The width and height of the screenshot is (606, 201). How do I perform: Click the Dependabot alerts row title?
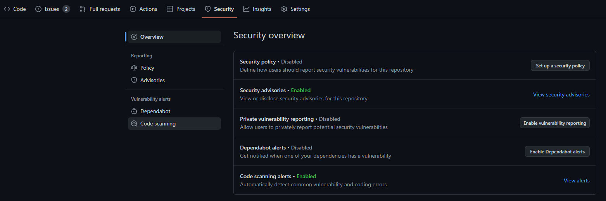click(x=263, y=148)
